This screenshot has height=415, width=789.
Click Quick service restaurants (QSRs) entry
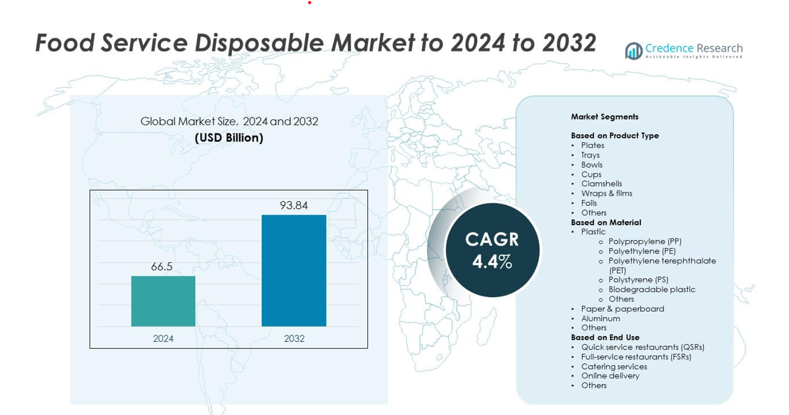click(642, 347)
